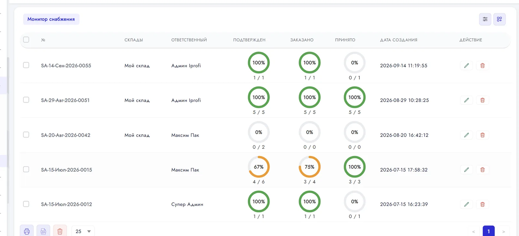Sort by ДАТА СОЗДАНИЯ column header

click(x=399, y=40)
